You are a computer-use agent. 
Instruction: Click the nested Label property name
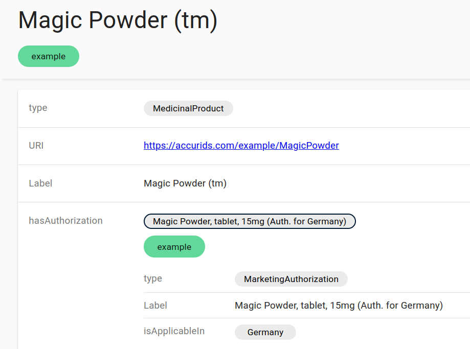coord(155,306)
